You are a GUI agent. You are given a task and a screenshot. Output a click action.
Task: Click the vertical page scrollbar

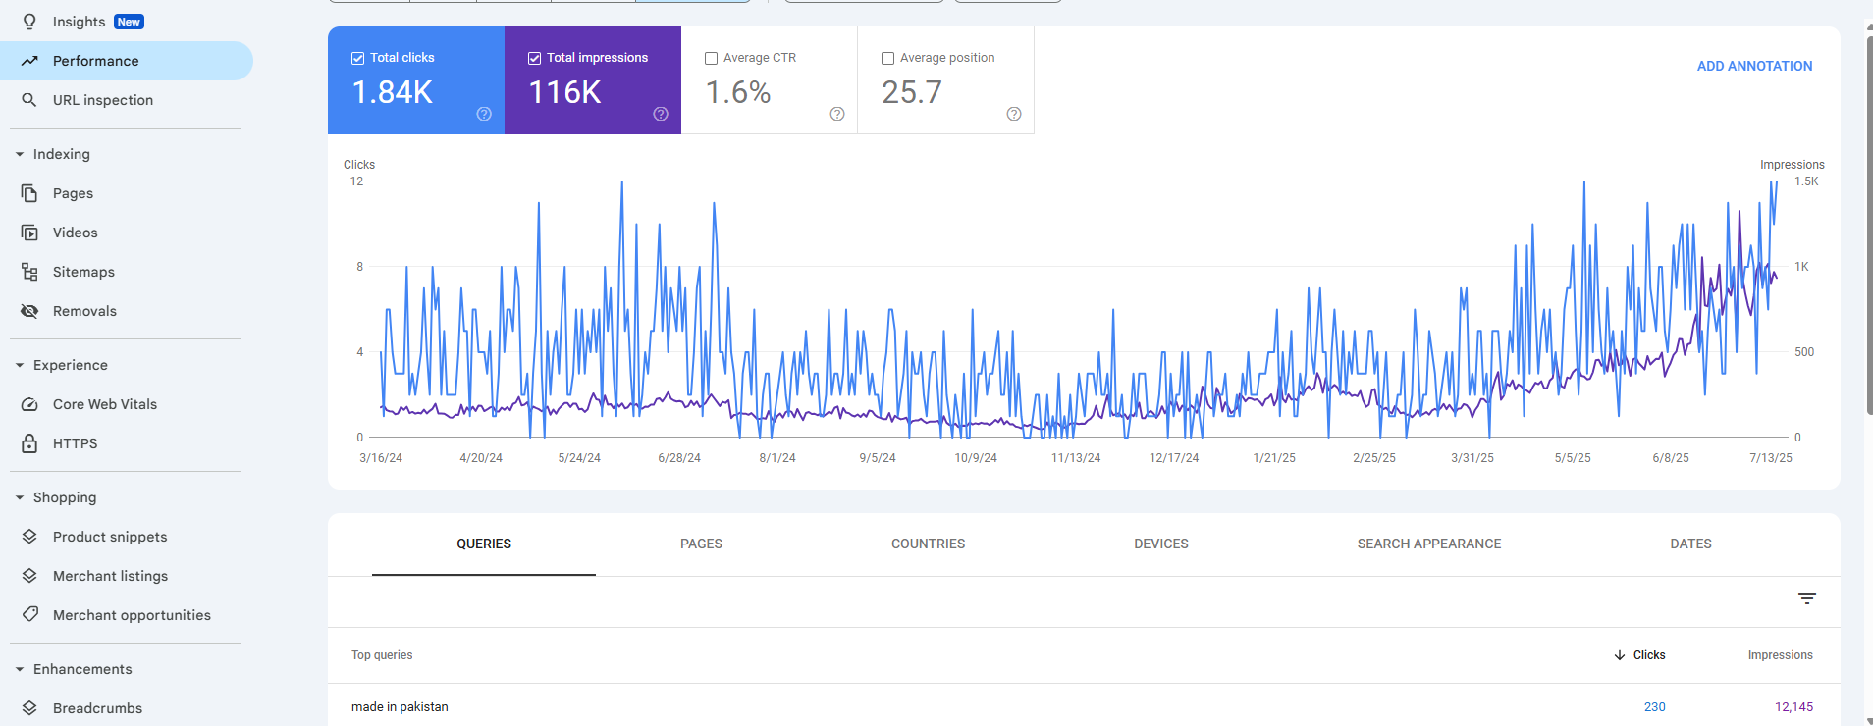pyautogui.click(x=1868, y=226)
